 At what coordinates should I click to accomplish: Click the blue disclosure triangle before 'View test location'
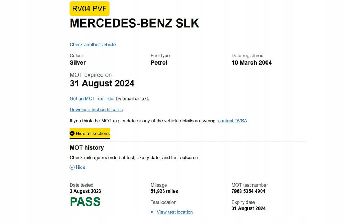point(151,212)
